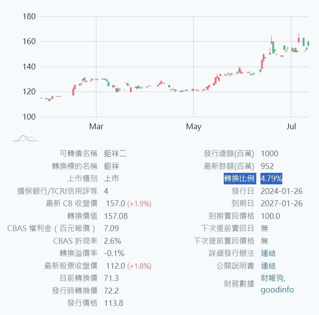
Task: Click the 最新餘額 value 952
Action: point(267,166)
